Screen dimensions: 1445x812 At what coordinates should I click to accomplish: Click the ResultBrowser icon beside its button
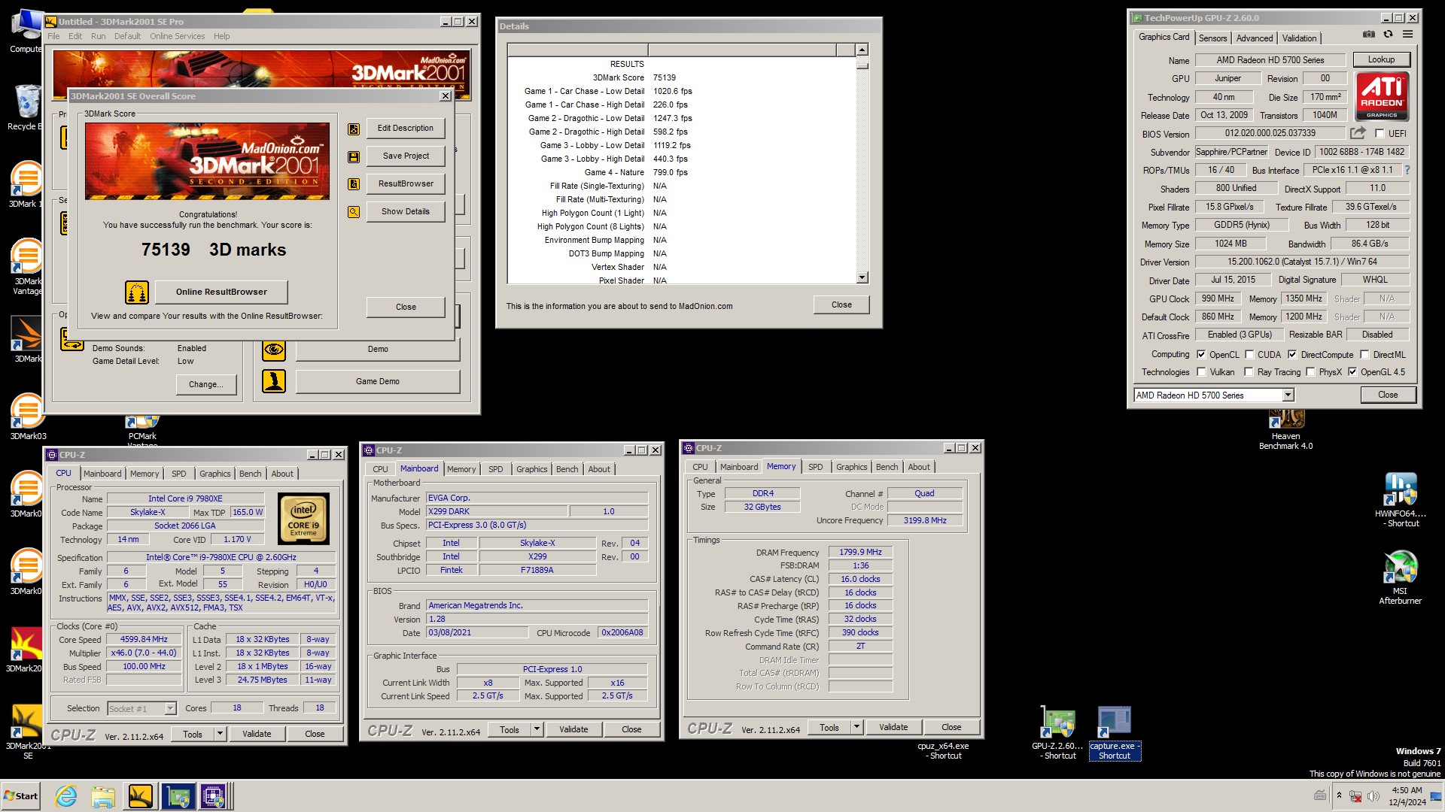tap(354, 184)
